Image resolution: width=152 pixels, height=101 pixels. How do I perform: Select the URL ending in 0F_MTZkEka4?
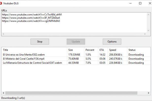point(31,18)
